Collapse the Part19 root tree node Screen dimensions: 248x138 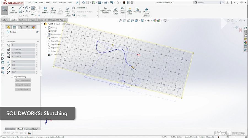click(42, 24)
